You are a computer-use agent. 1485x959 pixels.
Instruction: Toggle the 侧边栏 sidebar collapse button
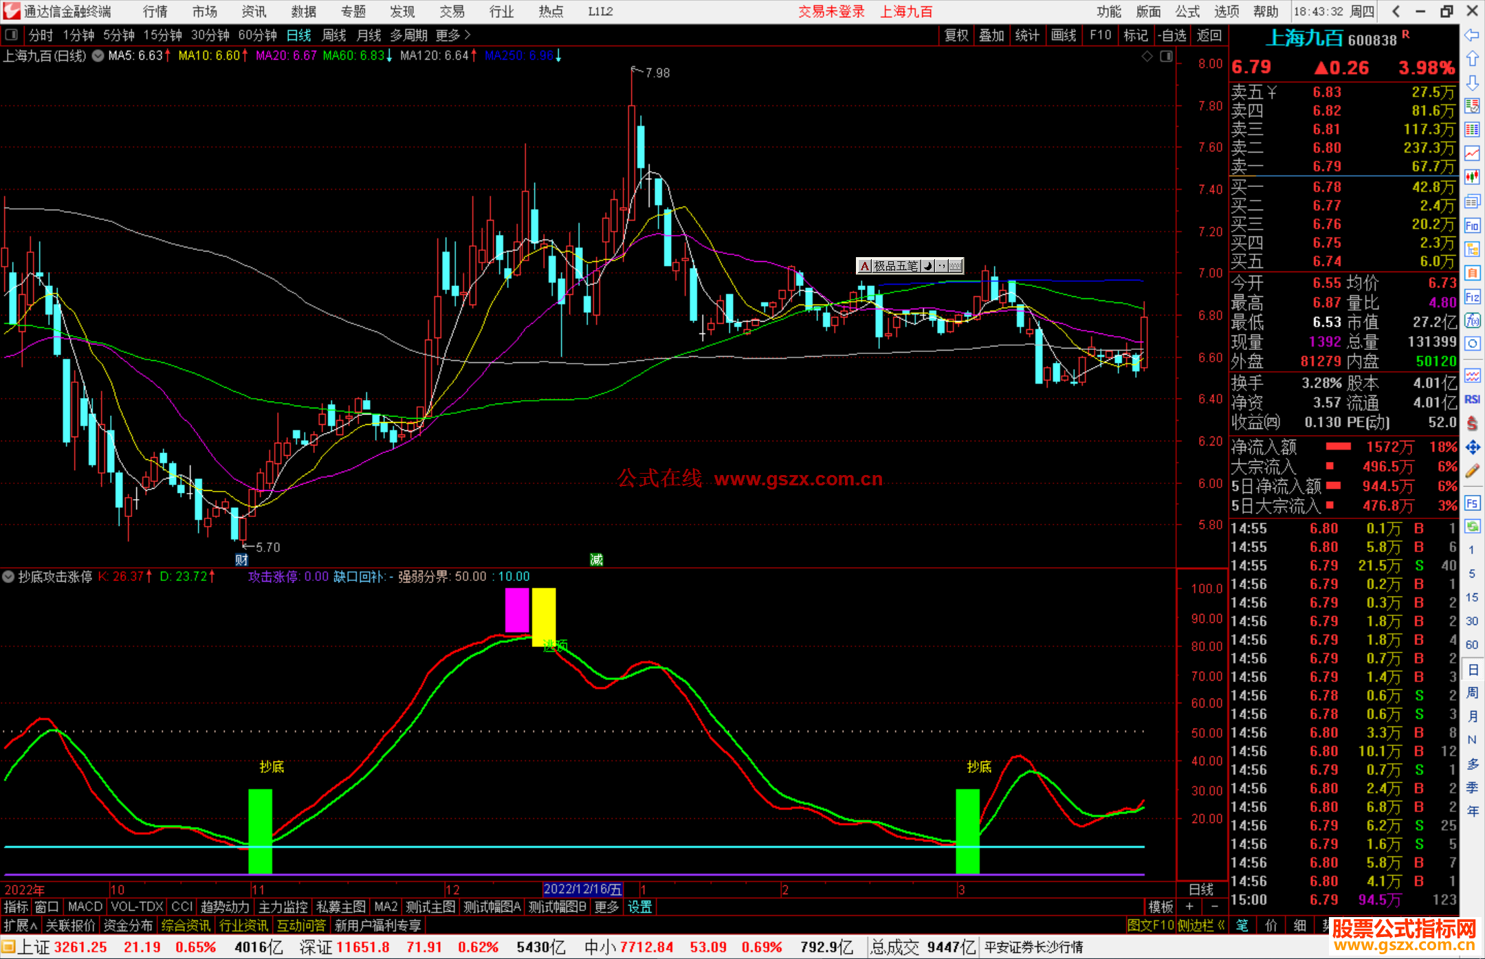tap(1200, 925)
